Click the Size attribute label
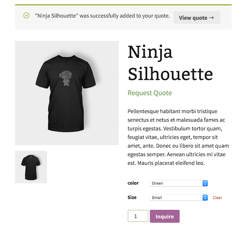 [x=132, y=197]
